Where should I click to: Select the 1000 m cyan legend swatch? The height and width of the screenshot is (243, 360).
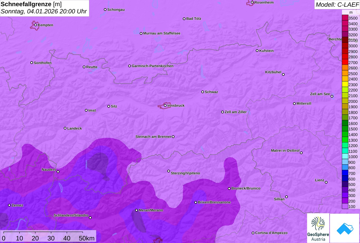tap(345, 156)
